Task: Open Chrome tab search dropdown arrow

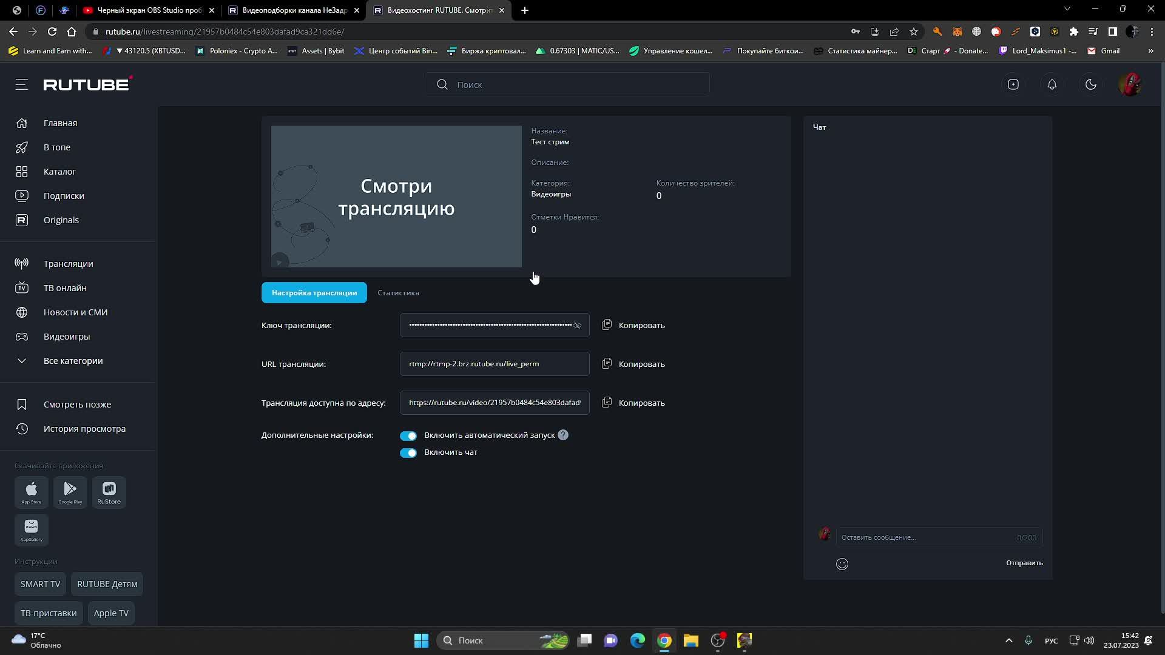Action: click(x=1067, y=9)
